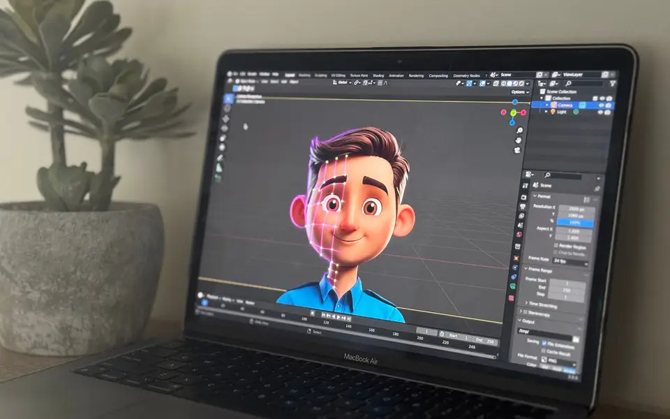Switch to the Shading workspace tab
670x419 pixels.
[378, 75]
